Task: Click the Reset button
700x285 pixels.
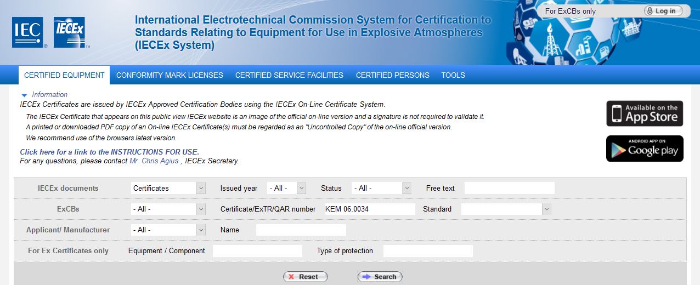Action: (x=306, y=277)
